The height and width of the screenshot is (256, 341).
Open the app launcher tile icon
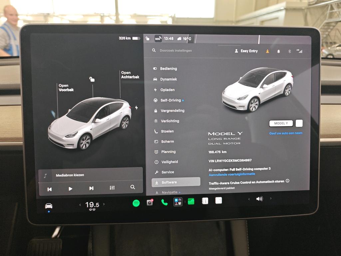point(178,202)
